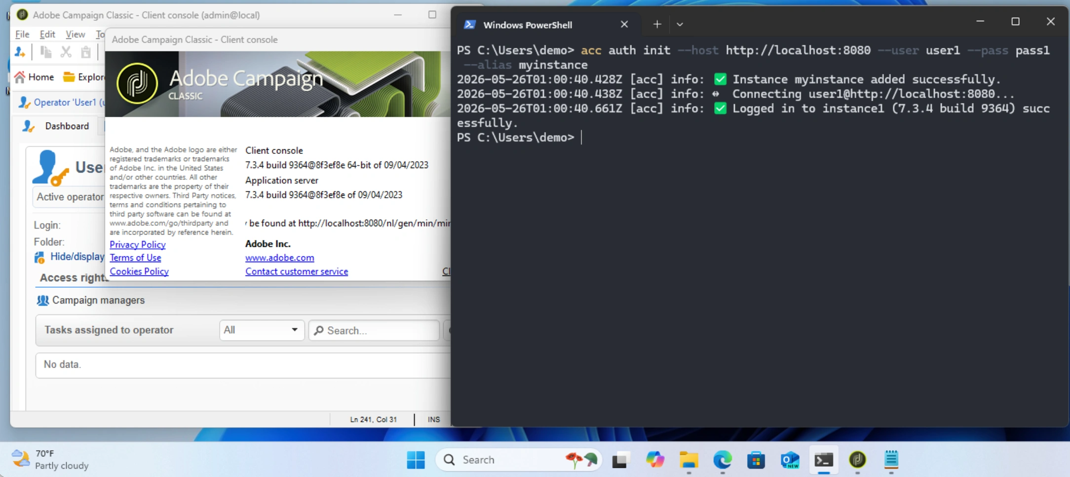Open the weather widget showing 70°F
The height and width of the screenshot is (477, 1070).
50,459
